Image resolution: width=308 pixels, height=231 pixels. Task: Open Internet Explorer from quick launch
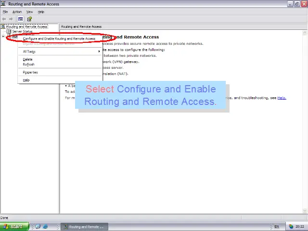click(x=45, y=226)
